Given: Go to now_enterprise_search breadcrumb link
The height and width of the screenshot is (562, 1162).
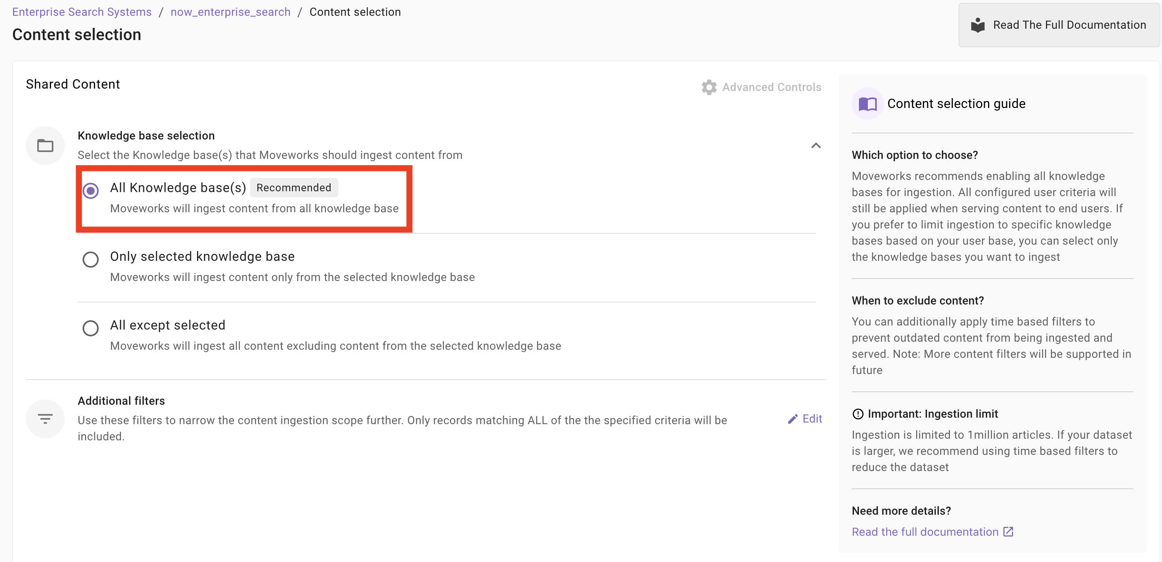Looking at the screenshot, I should [230, 12].
